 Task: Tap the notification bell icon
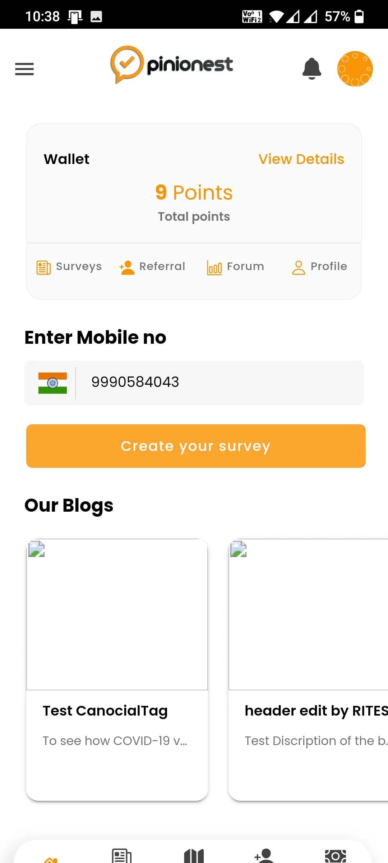point(311,68)
